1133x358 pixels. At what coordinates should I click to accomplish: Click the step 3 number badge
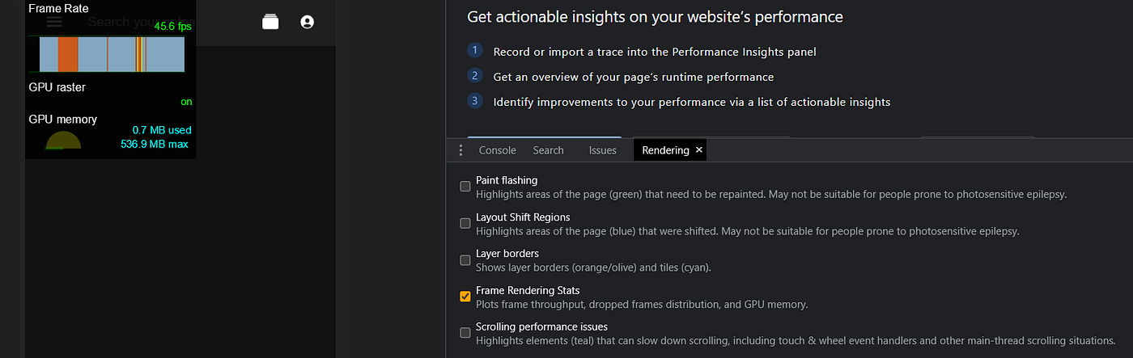(476, 101)
